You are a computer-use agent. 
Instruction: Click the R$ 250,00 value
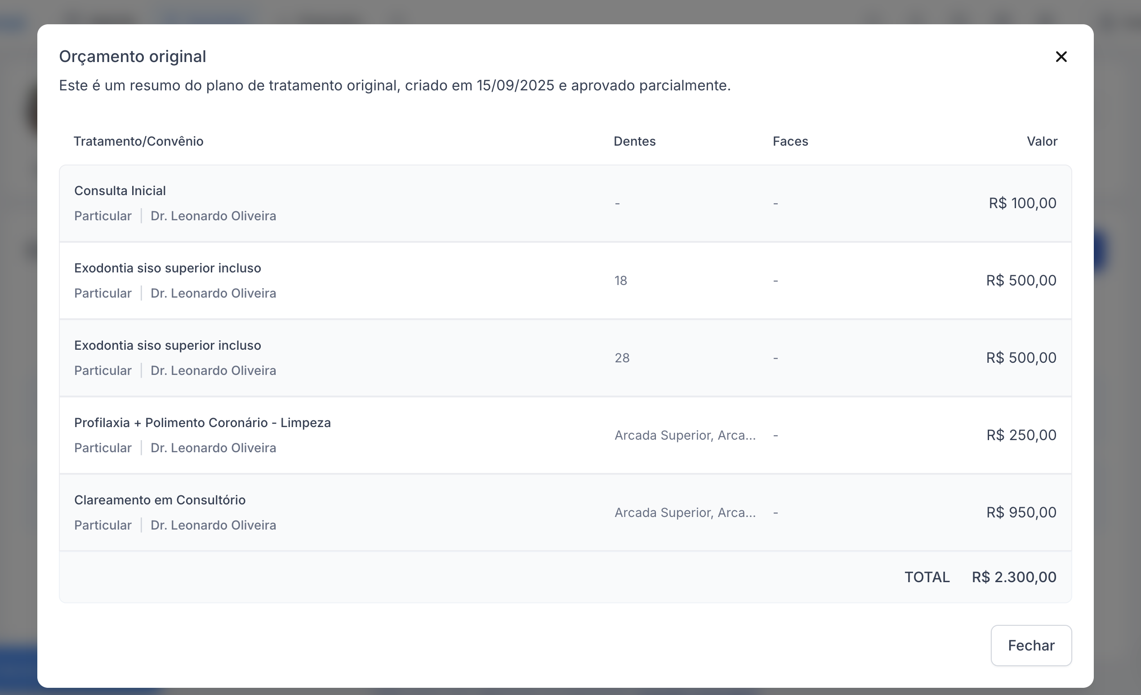point(1021,435)
